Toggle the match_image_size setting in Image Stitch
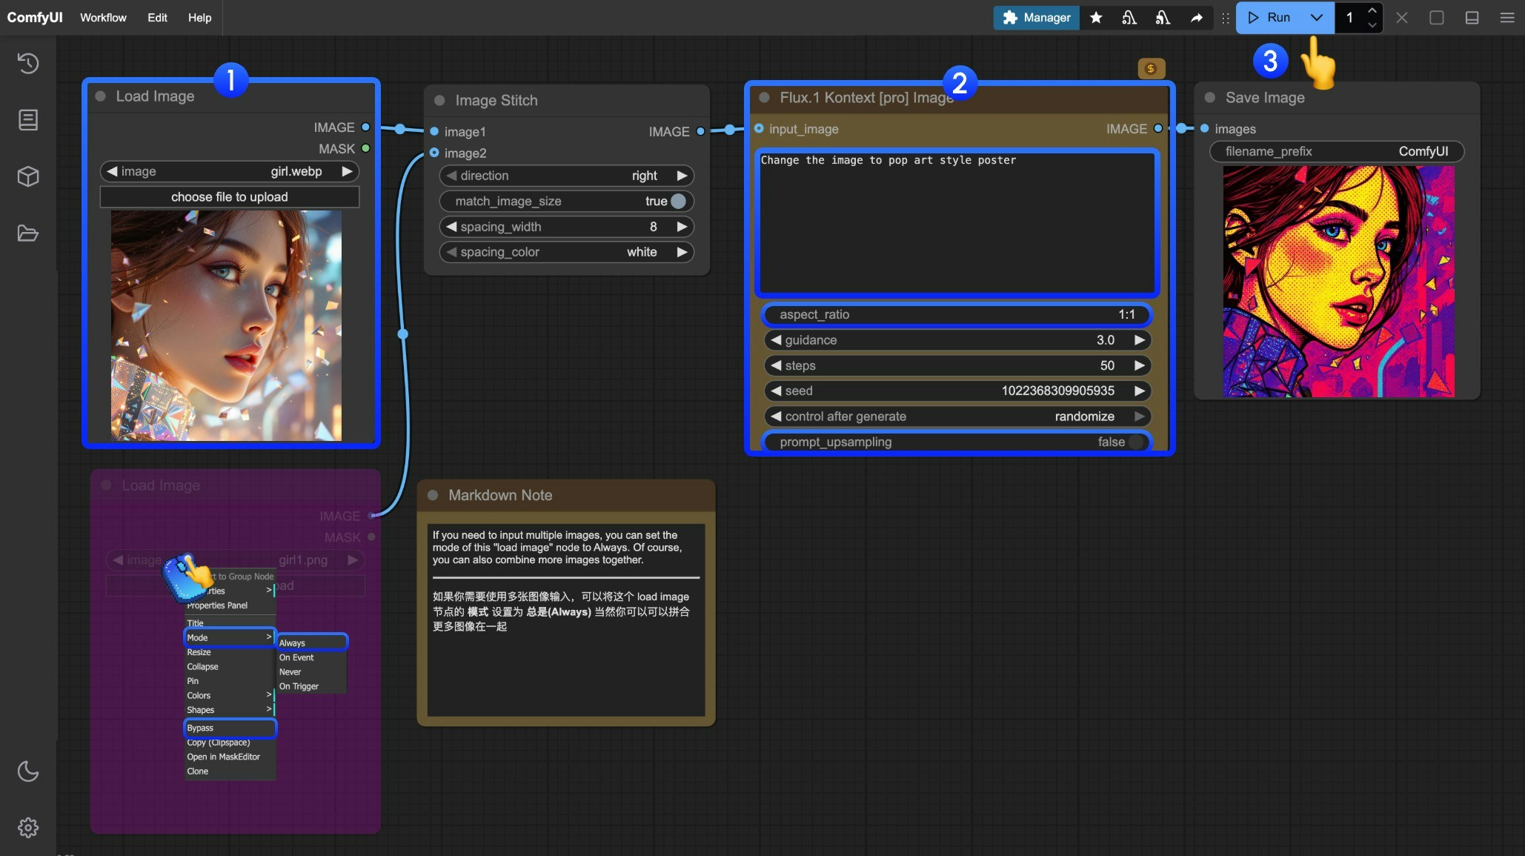This screenshot has height=856, width=1525. pyautogui.click(x=678, y=201)
